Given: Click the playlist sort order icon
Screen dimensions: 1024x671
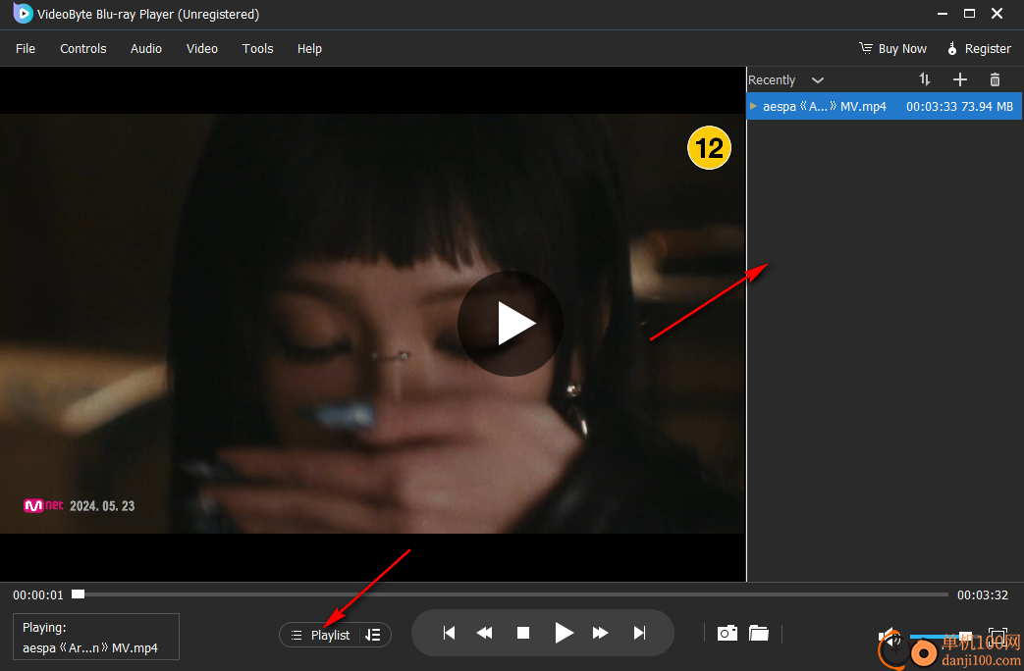Looking at the screenshot, I should 925,79.
